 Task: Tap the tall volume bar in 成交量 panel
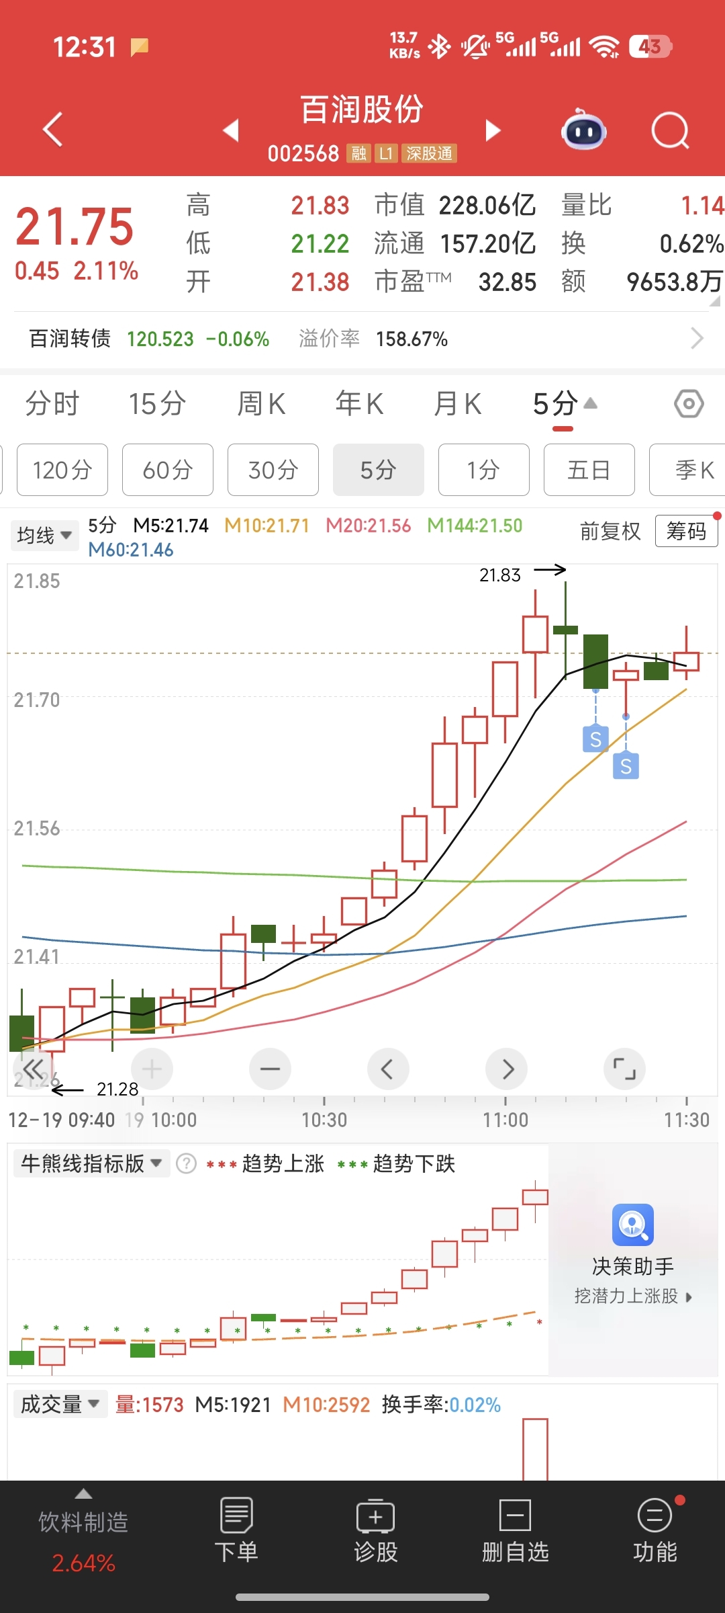point(535,1449)
